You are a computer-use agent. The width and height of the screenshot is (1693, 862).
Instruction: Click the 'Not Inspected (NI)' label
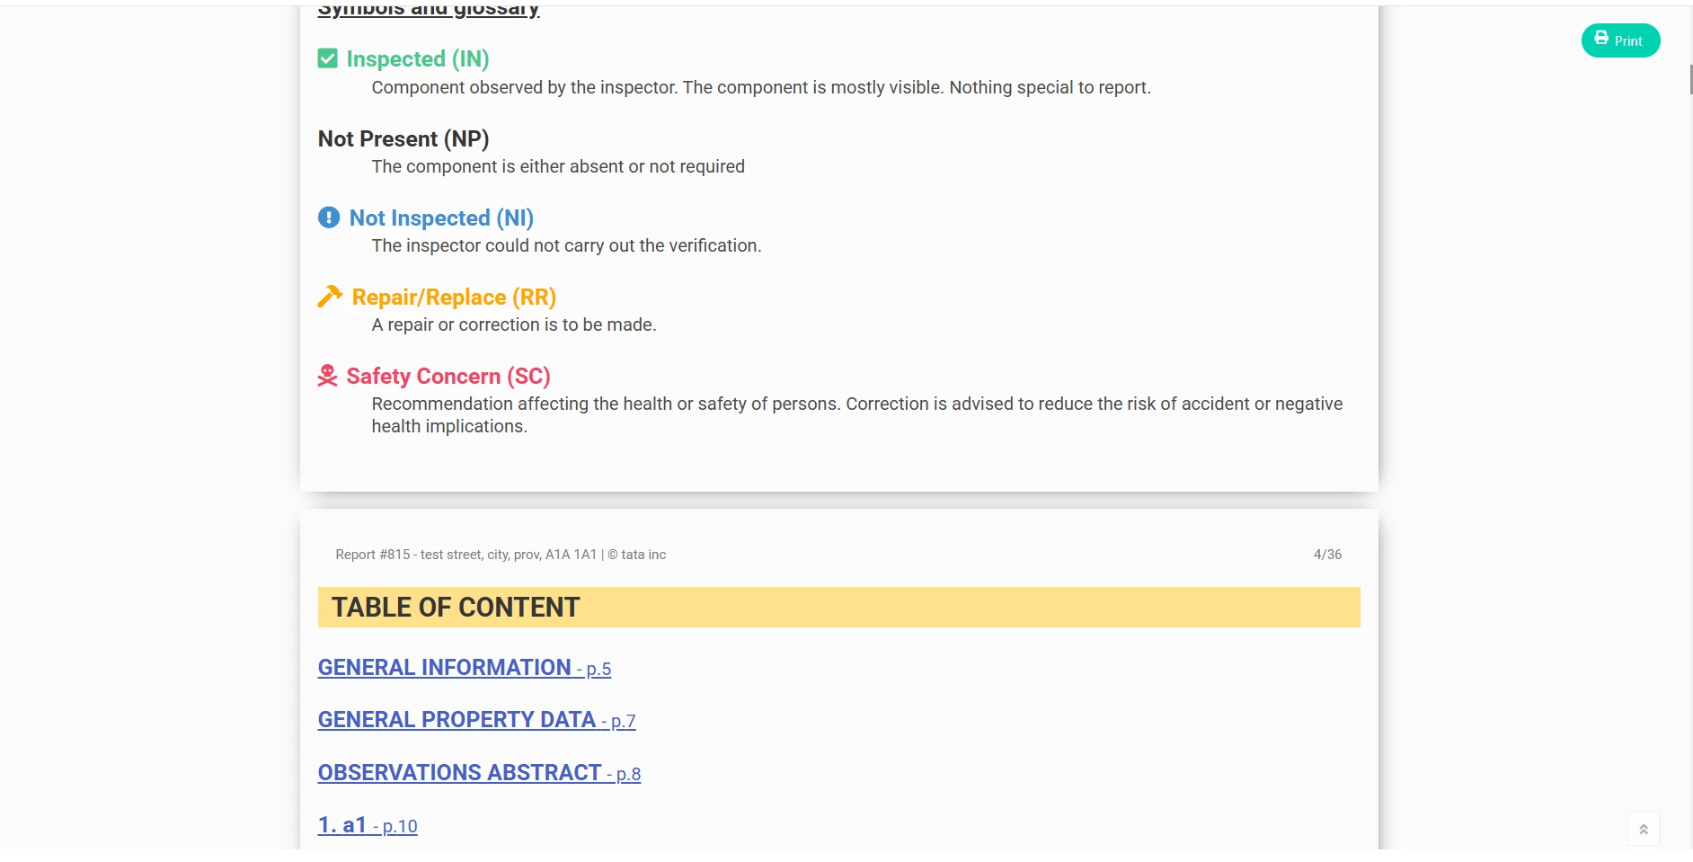point(441,218)
